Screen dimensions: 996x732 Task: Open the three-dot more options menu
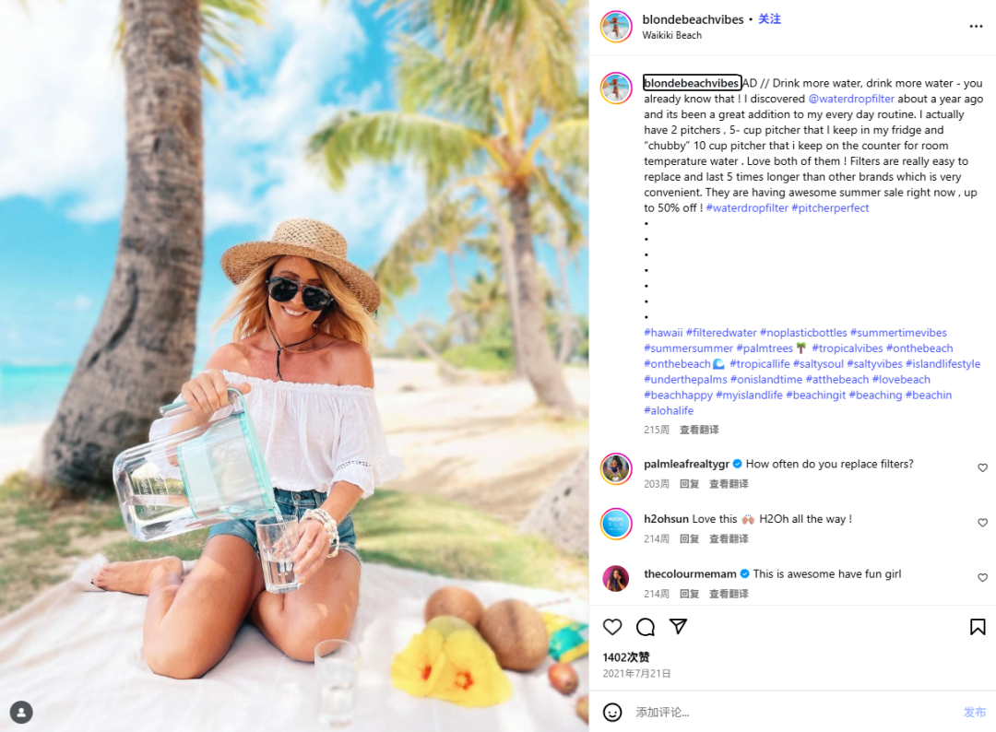(x=977, y=26)
